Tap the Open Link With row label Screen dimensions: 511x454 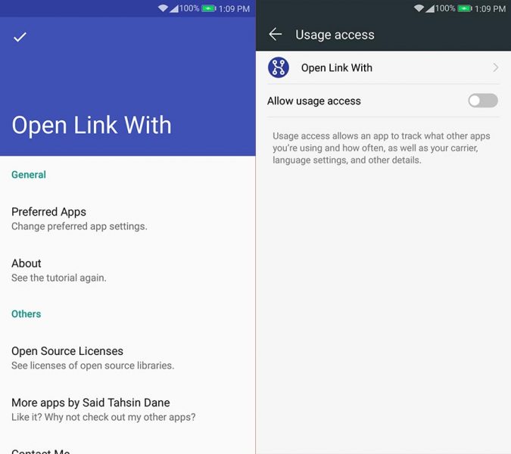pos(337,67)
